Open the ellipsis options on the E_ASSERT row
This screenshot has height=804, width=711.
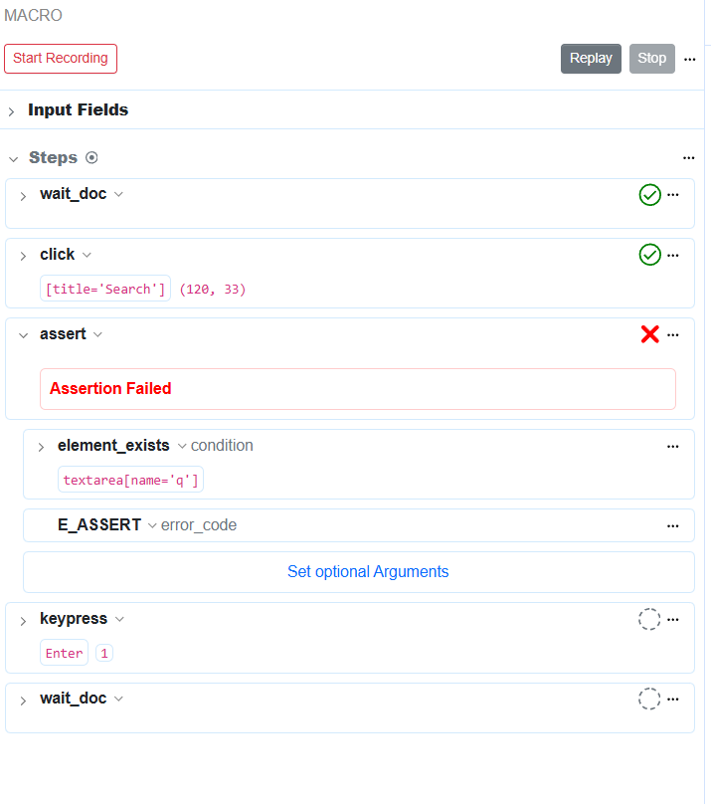pyautogui.click(x=673, y=525)
